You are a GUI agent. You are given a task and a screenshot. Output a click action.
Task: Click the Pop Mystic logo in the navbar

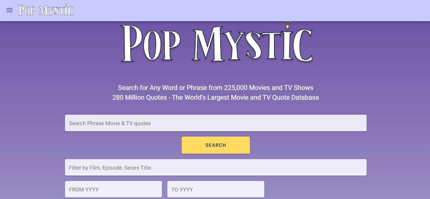(x=46, y=10)
